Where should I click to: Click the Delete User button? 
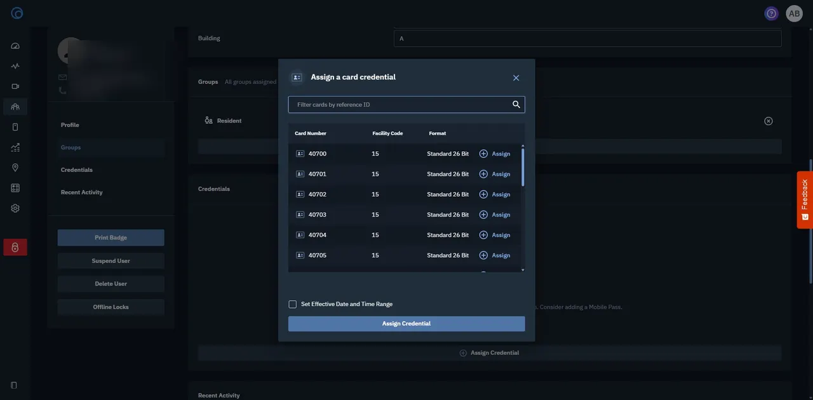pyautogui.click(x=111, y=284)
